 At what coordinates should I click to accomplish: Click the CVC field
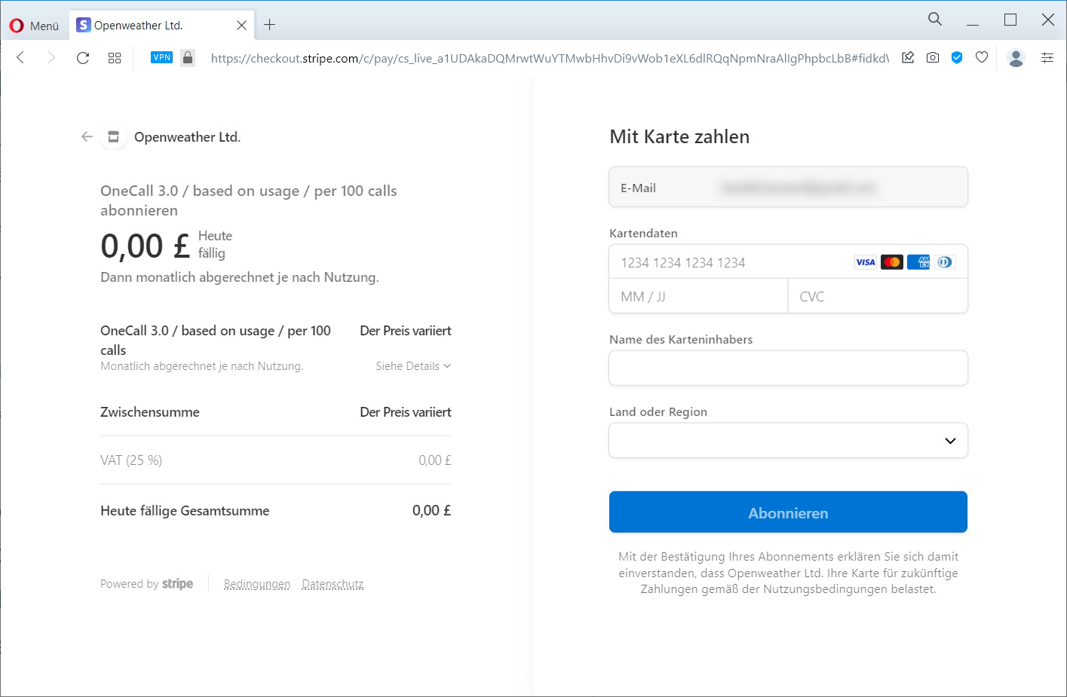click(878, 296)
